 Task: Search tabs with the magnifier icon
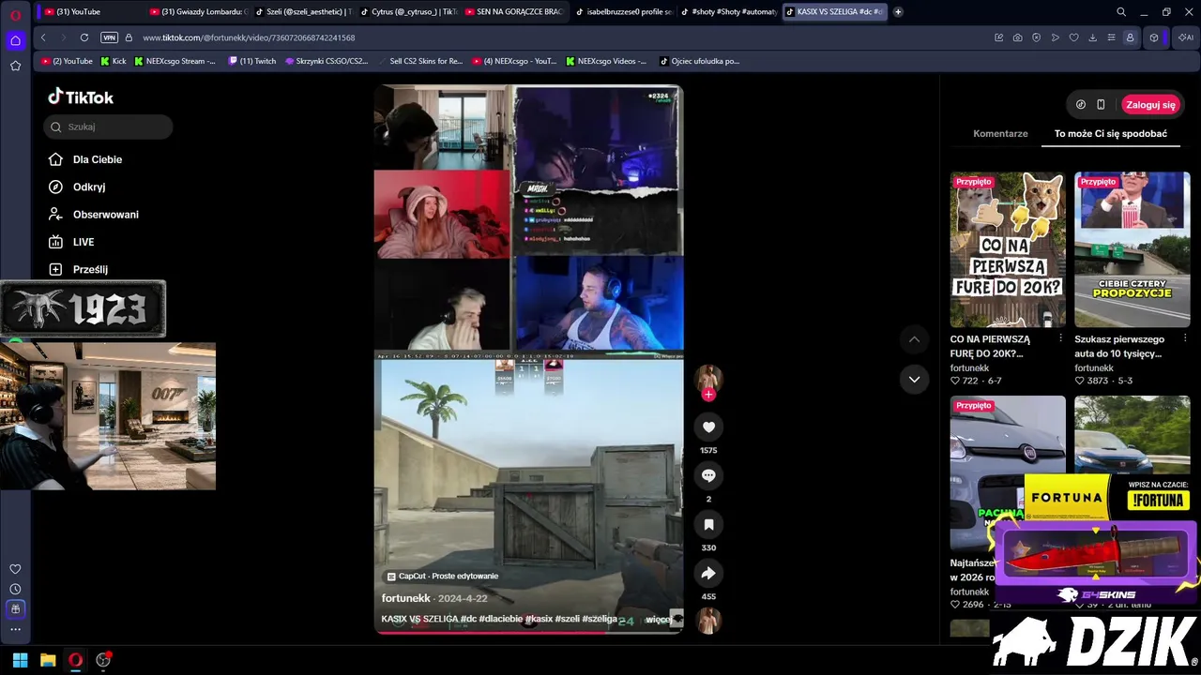coord(1121,12)
